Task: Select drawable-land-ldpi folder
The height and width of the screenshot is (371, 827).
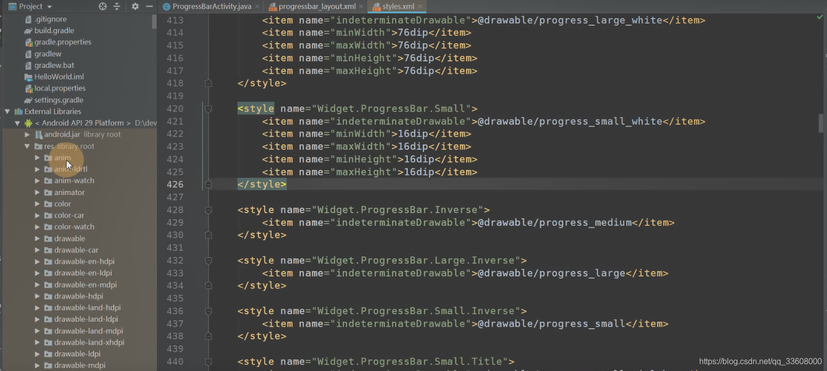Action: [86, 320]
